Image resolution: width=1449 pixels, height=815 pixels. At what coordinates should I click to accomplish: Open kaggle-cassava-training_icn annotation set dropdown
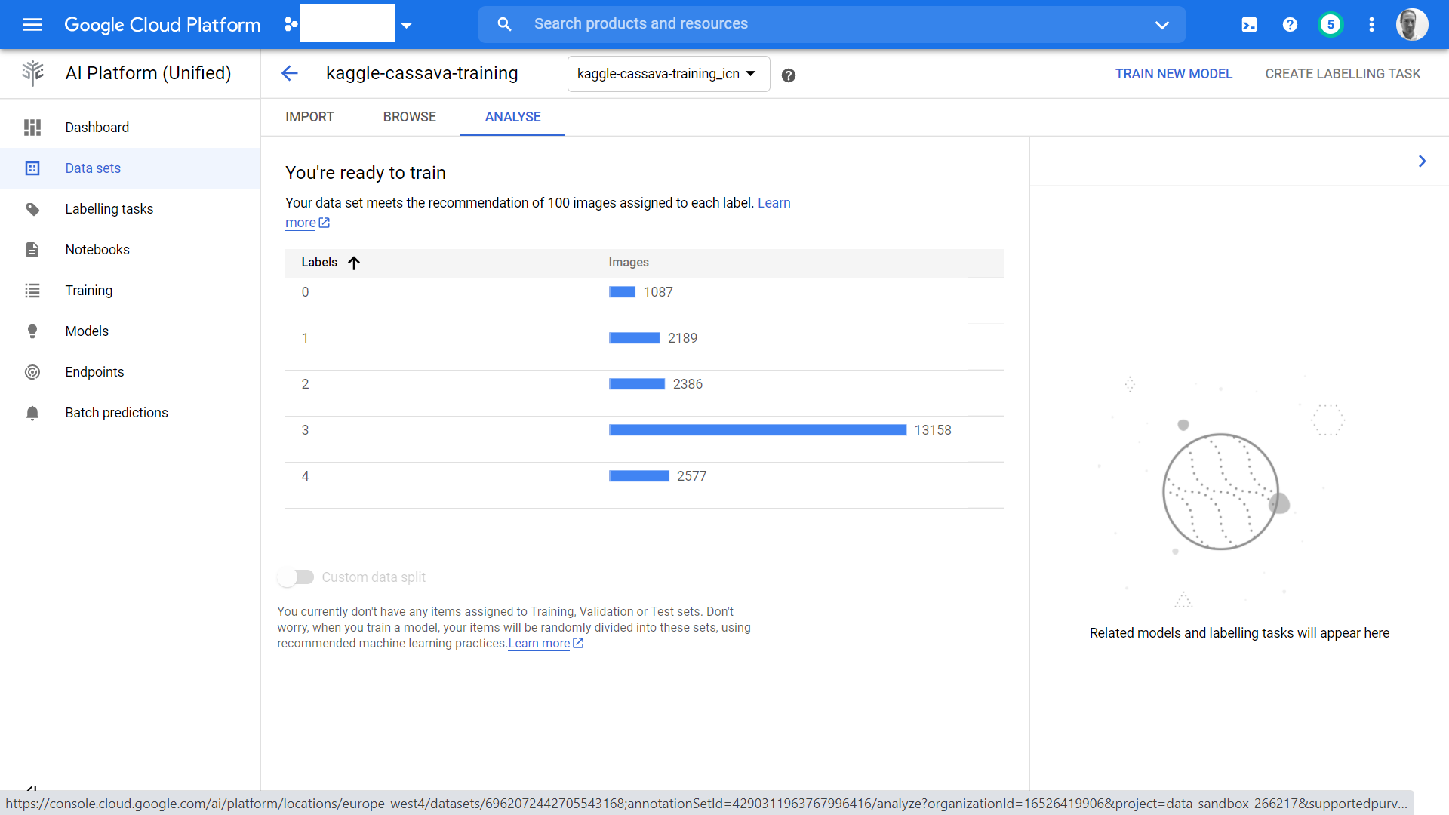pyautogui.click(x=668, y=74)
